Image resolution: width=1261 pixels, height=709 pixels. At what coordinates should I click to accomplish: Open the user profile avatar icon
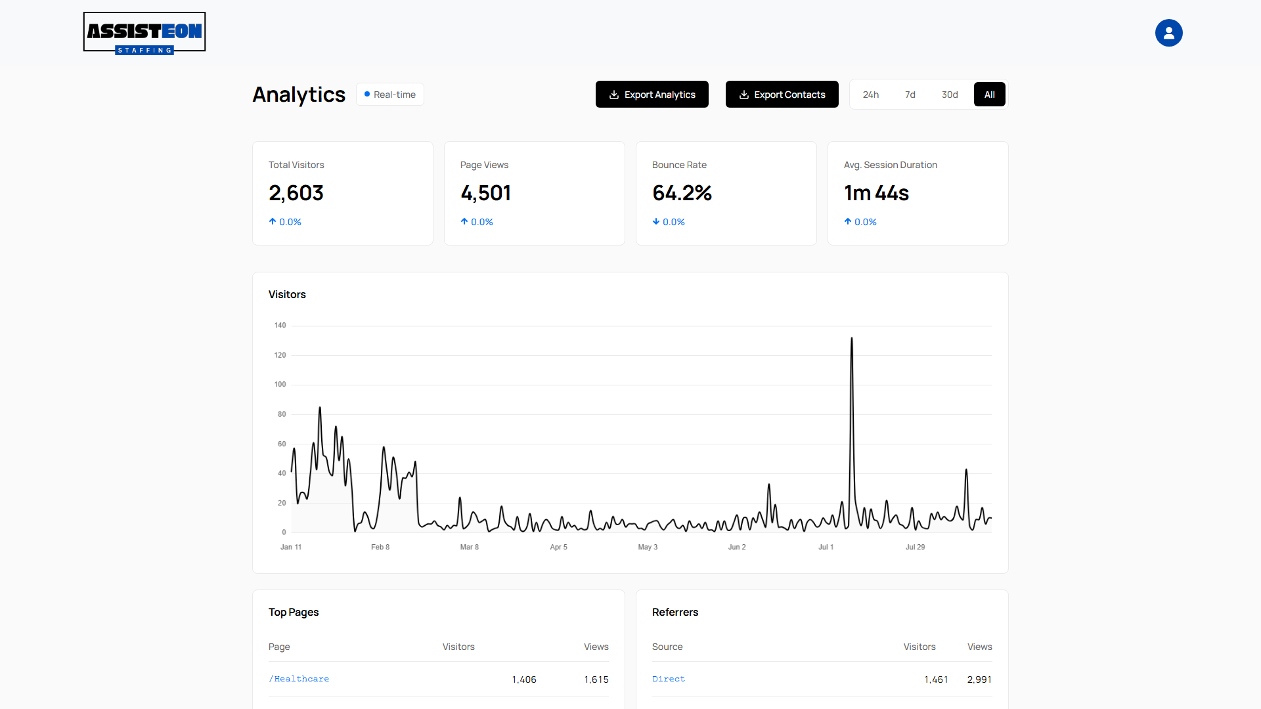(x=1168, y=33)
